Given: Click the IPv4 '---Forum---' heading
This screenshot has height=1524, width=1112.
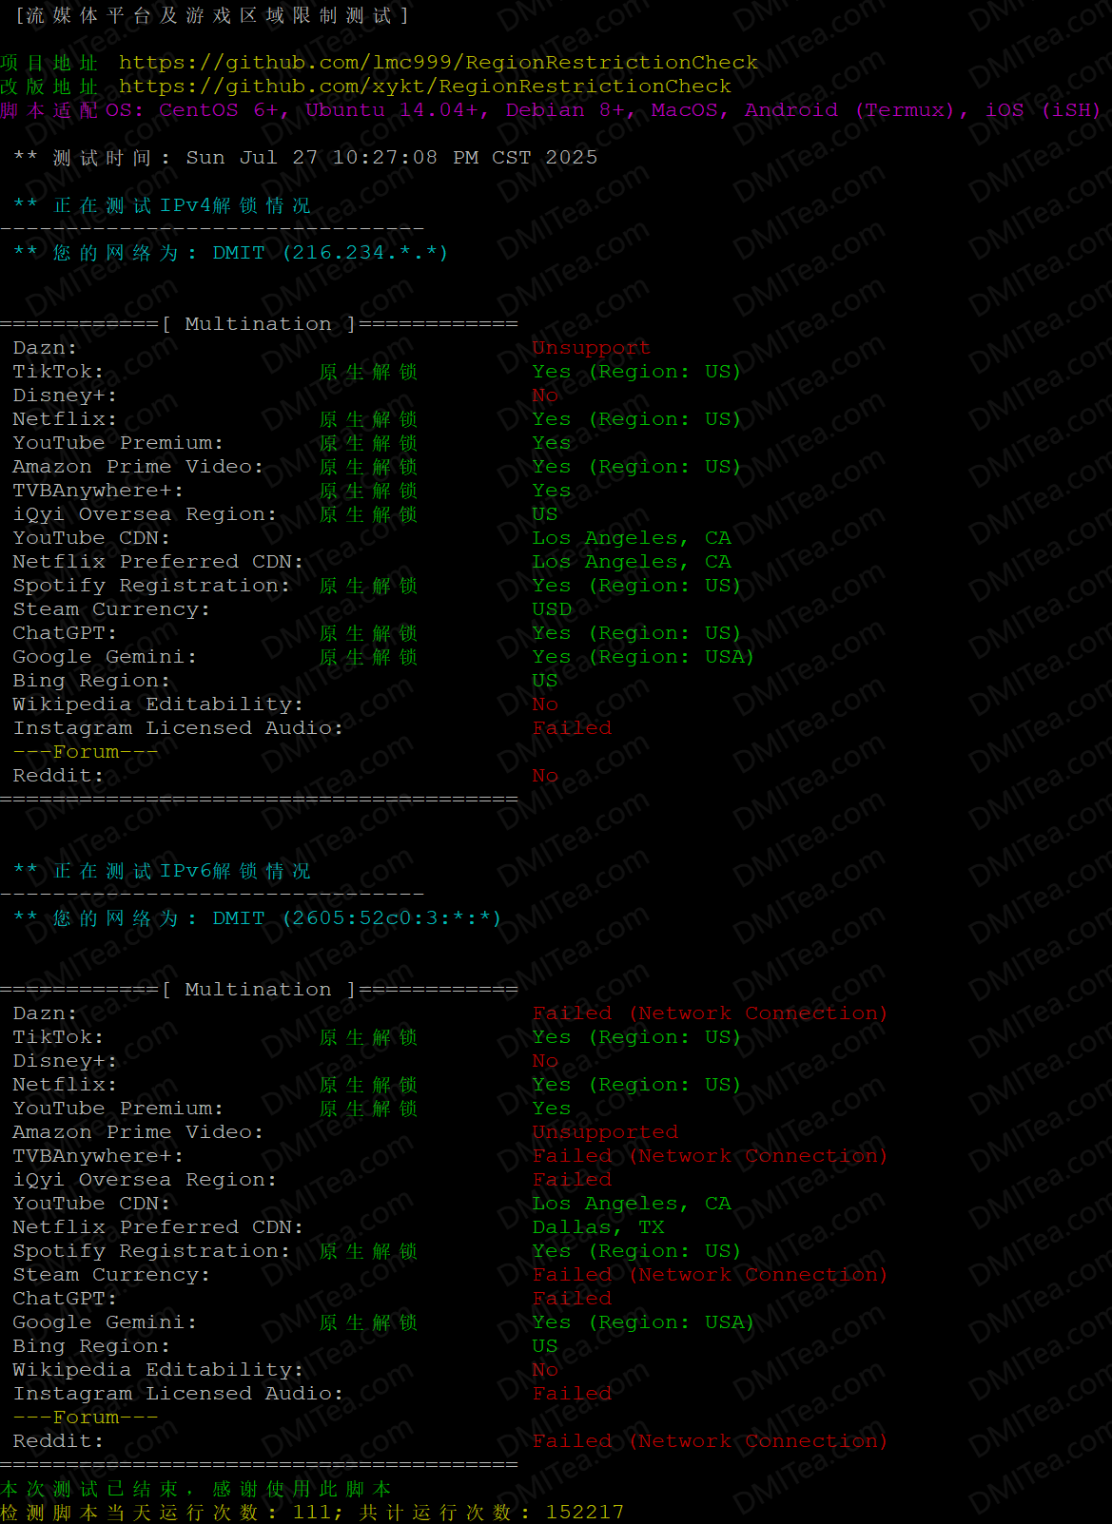Looking at the screenshot, I should [86, 752].
